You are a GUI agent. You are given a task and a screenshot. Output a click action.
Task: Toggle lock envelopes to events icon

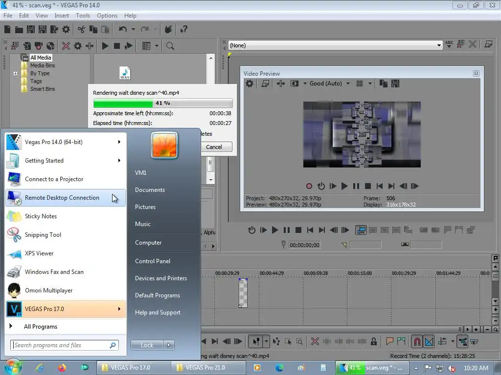pyautogui.click(x=462, y=342)
